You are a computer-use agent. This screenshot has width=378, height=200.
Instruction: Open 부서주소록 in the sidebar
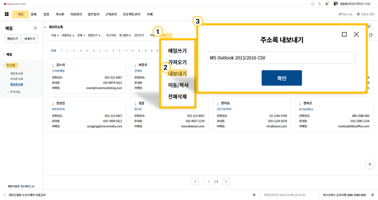pos(16,79)
